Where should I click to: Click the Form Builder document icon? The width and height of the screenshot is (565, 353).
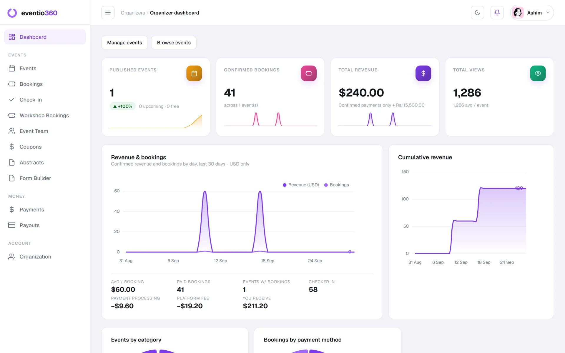tap(12, 178)
